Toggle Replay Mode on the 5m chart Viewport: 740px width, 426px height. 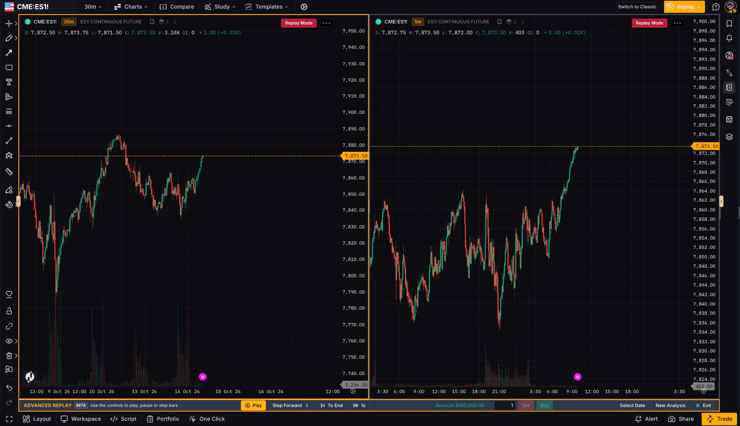coord(649,23)
